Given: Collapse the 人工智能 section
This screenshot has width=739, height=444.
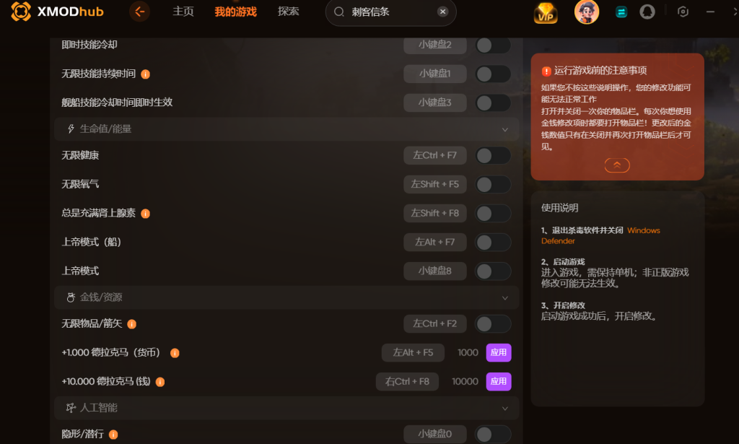Looking at the screenshot, I should point(504,408).
